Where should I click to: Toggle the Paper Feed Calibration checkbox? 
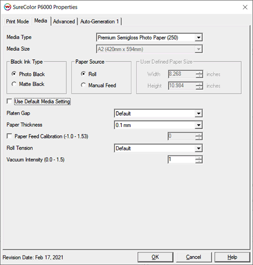tap(9, 136)
